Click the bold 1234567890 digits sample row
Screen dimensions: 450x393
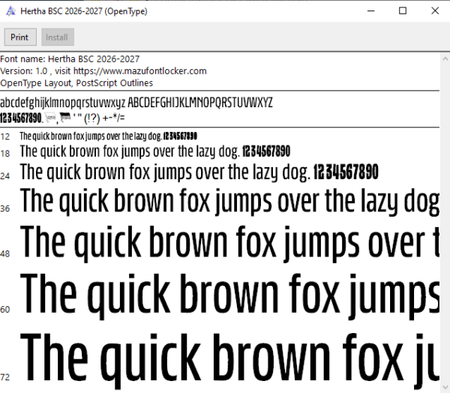click(x=21, y=118)
